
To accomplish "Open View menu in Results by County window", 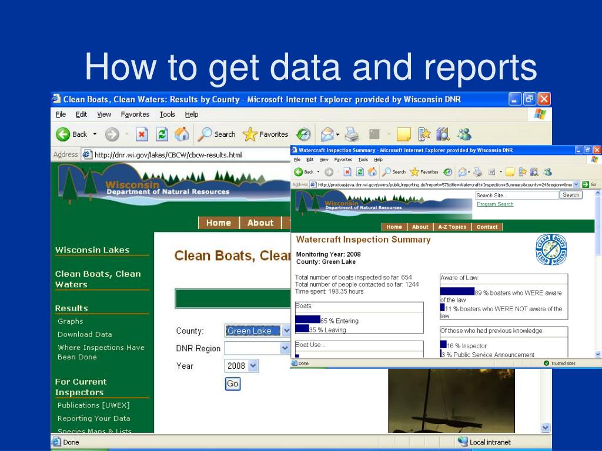I will 103,115.
